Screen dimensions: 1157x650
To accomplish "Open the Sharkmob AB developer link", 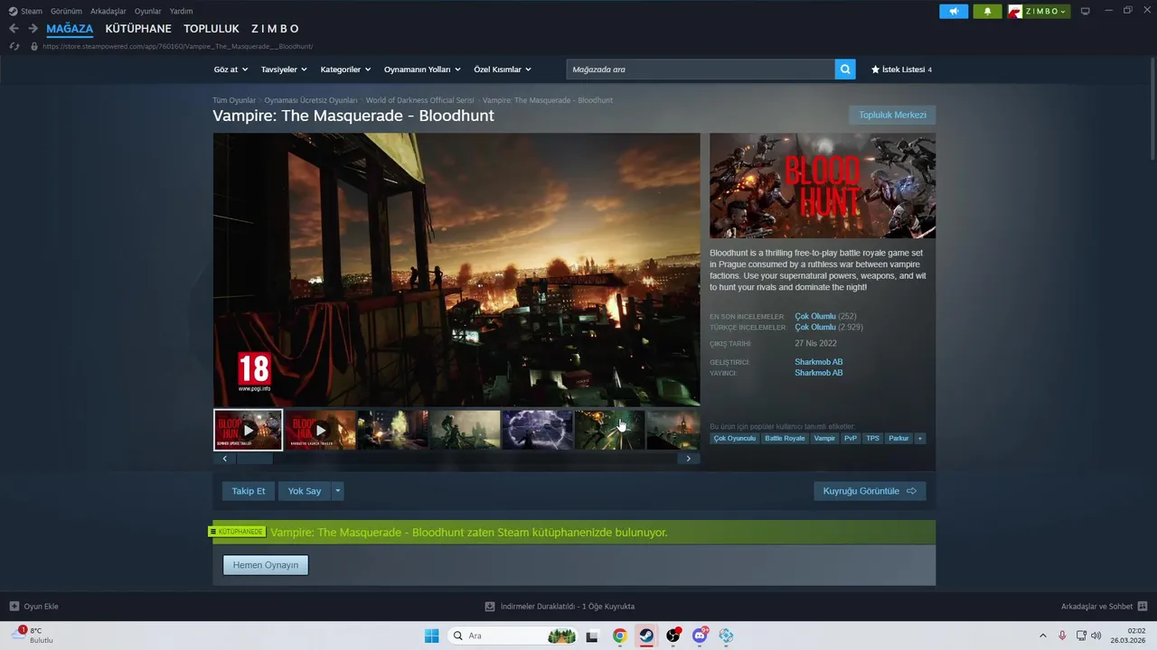I will pyautogui.click(x=819, y=362).
